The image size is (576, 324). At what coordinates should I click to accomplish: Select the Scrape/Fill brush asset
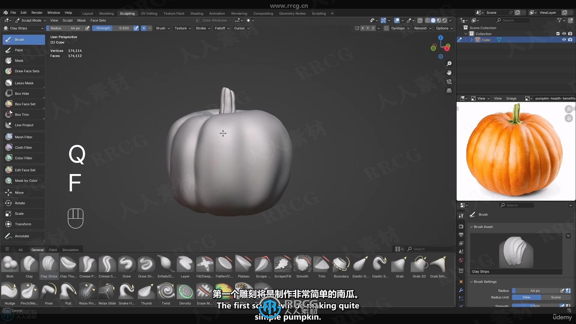tap(283, 267)
